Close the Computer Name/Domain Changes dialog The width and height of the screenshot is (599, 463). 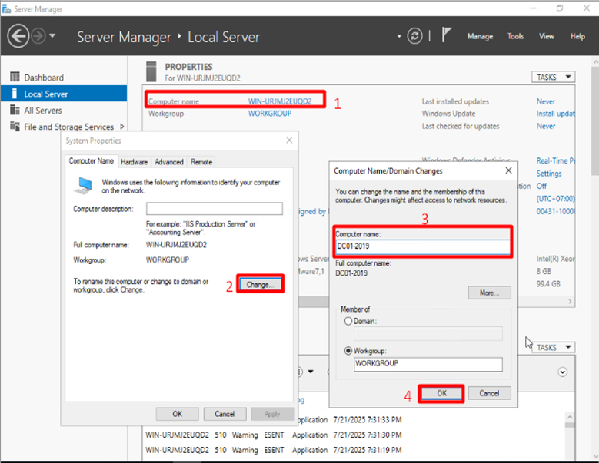(507, 170)
